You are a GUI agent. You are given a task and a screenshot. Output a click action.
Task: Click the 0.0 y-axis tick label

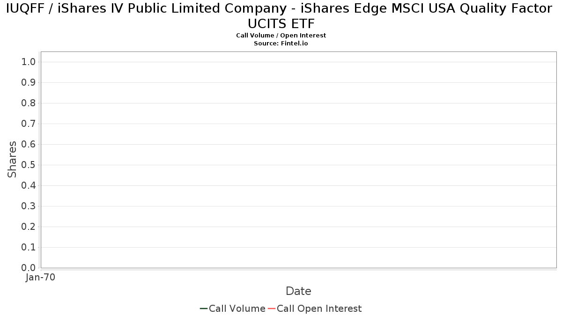point(29,268)
